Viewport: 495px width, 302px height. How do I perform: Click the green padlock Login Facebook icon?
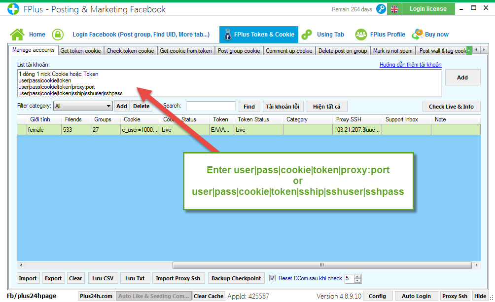tap(58, 35)
